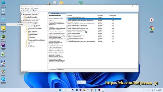Select Защита заставки с помощью пароля policy
The height and width of the screenshot is (92, 163).
[x=77, y=35]
